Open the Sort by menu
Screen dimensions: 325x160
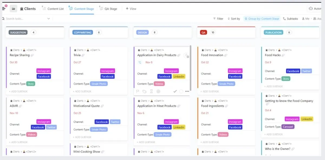pyautogui.click(x=234, y=19)
